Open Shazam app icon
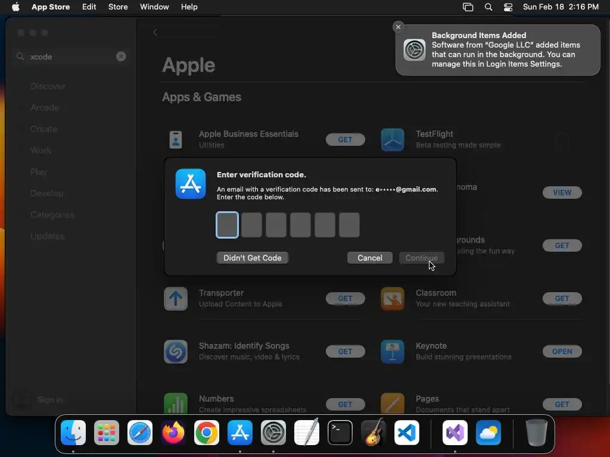This screenshot has height=457, width=610. tap(176, 352)
